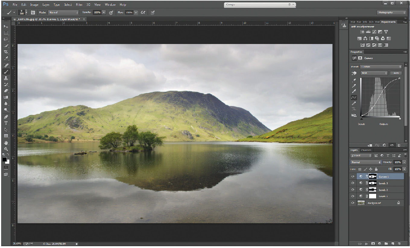Open the brush Opacity slider arrow
This screenshot has height=248, width=410.
[x=104, y=13]
